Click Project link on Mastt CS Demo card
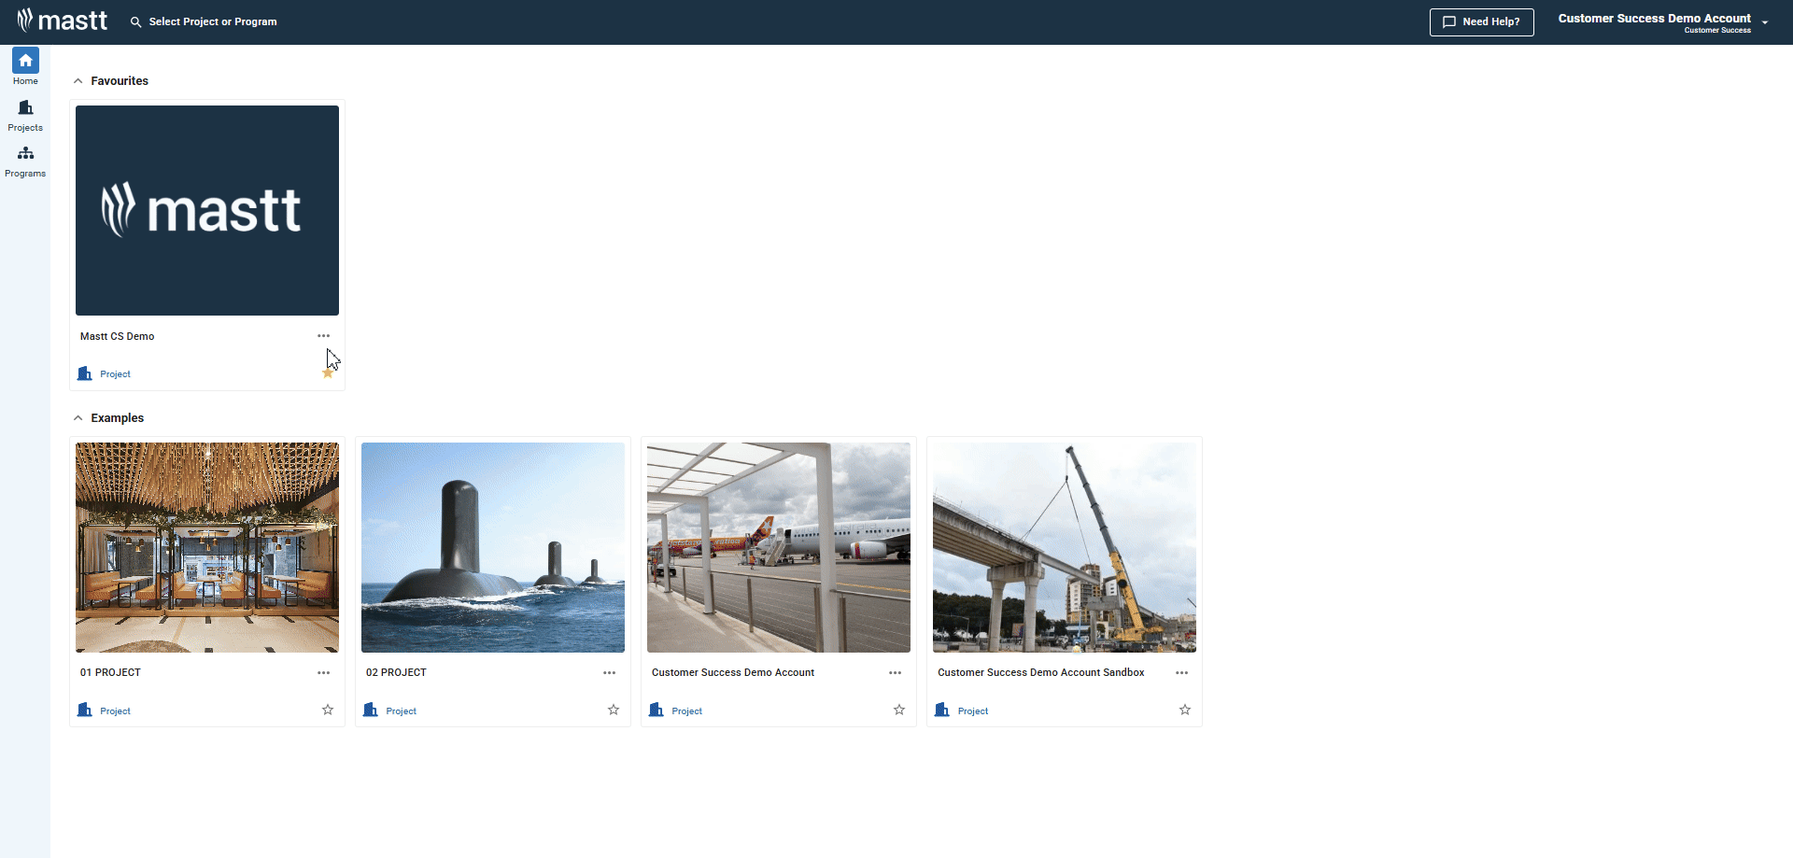 click(115, 374)
